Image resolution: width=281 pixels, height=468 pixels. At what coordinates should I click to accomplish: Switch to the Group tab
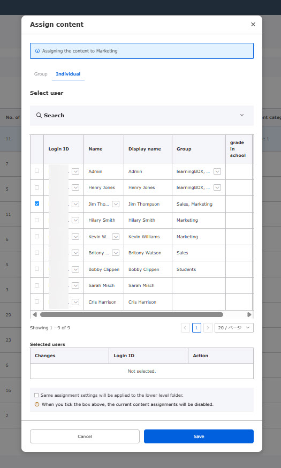tap(41, 74)
